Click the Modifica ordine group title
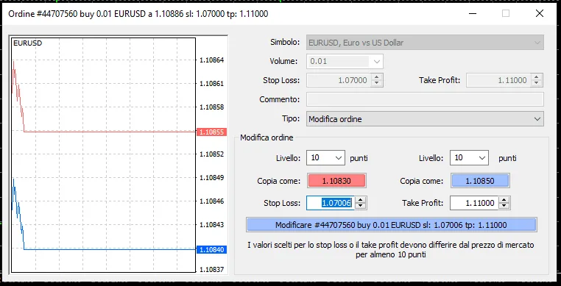 point(267,137)
